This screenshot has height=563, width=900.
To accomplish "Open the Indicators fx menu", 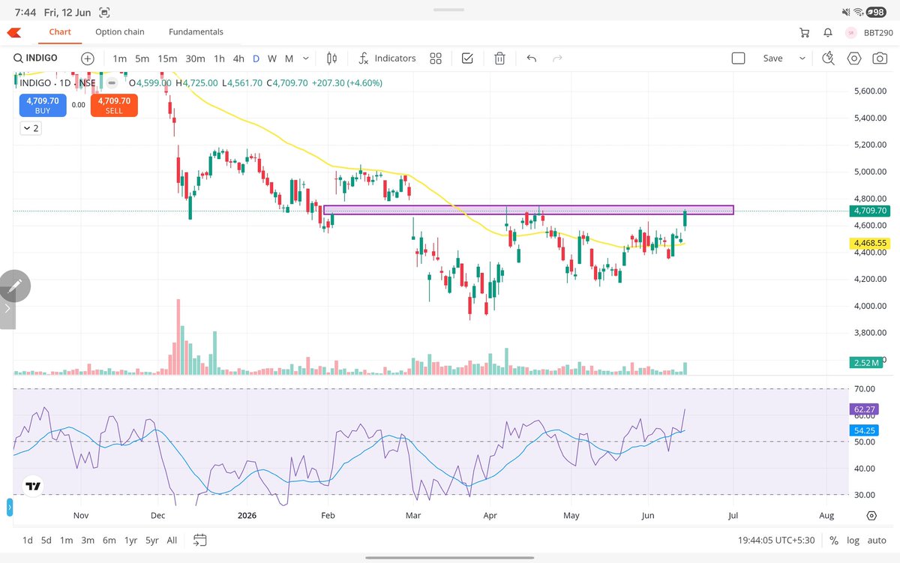I will pyautogui.click(x=387, y=58).
